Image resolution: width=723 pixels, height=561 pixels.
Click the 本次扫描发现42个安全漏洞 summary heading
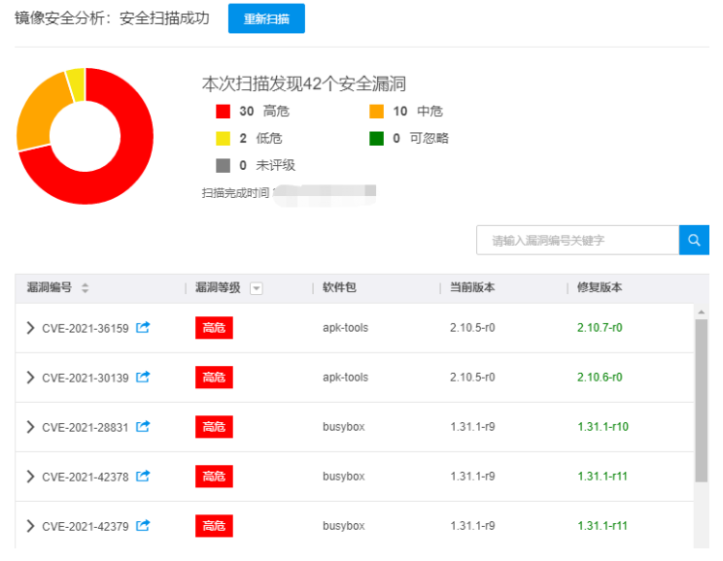(304, 83)
